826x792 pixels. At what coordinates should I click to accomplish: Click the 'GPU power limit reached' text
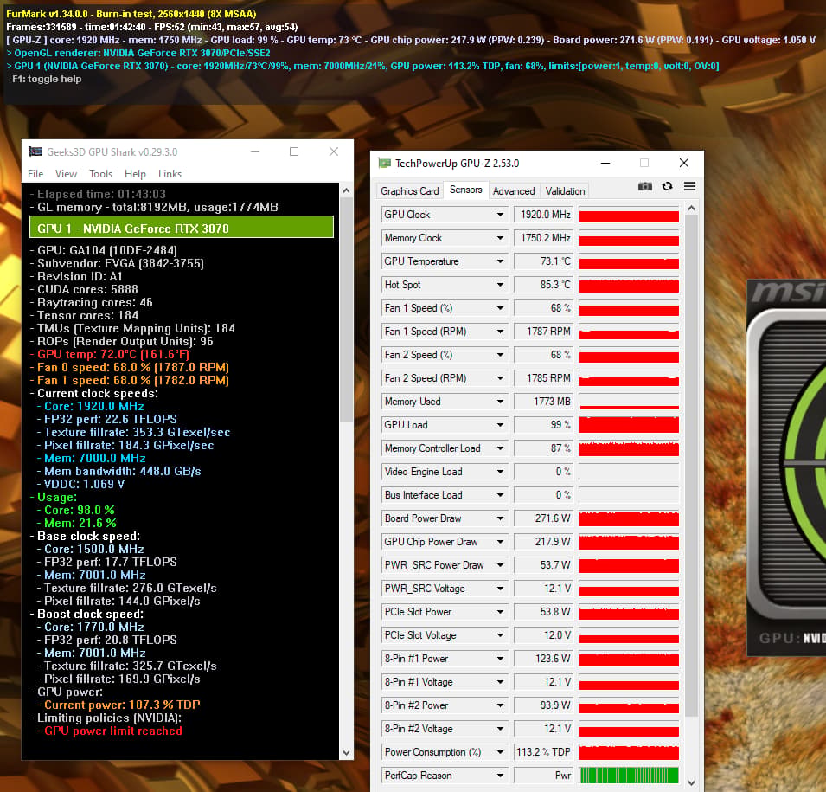click(x=113, y=731)
